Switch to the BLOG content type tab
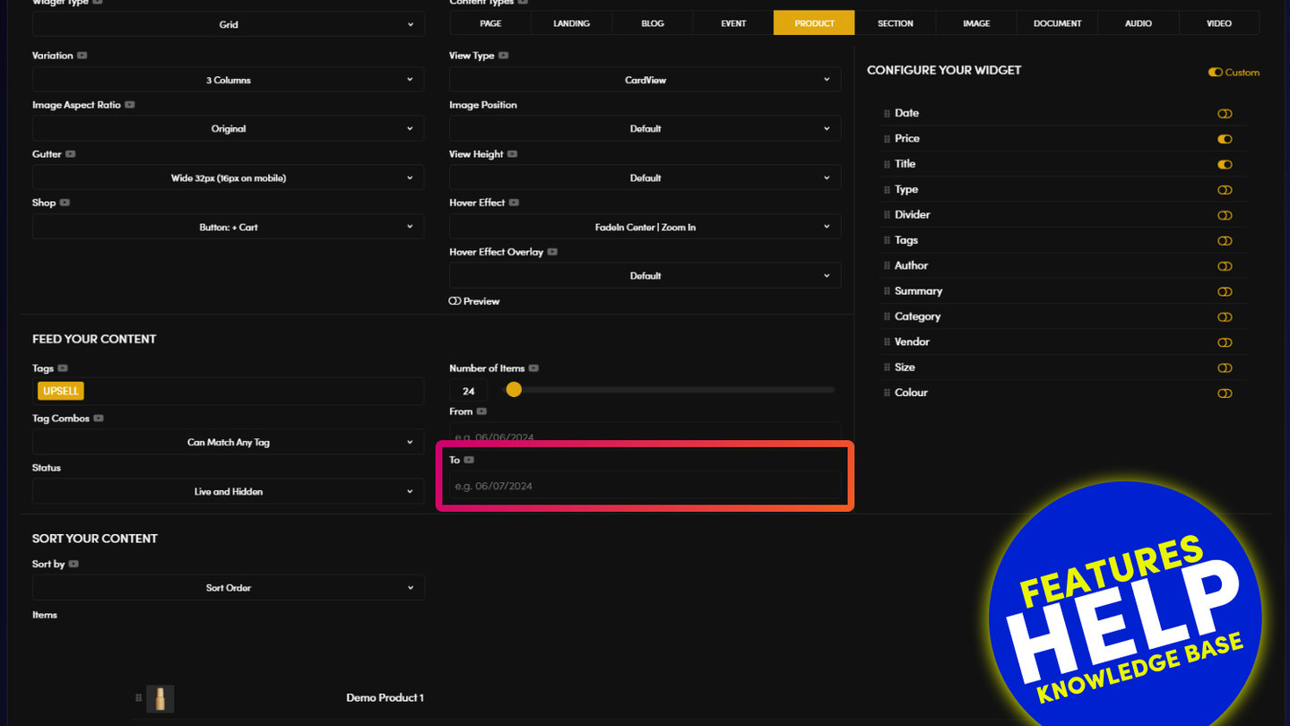Image resolution: width=1290 pixels, height=726 pixels. 653,23
